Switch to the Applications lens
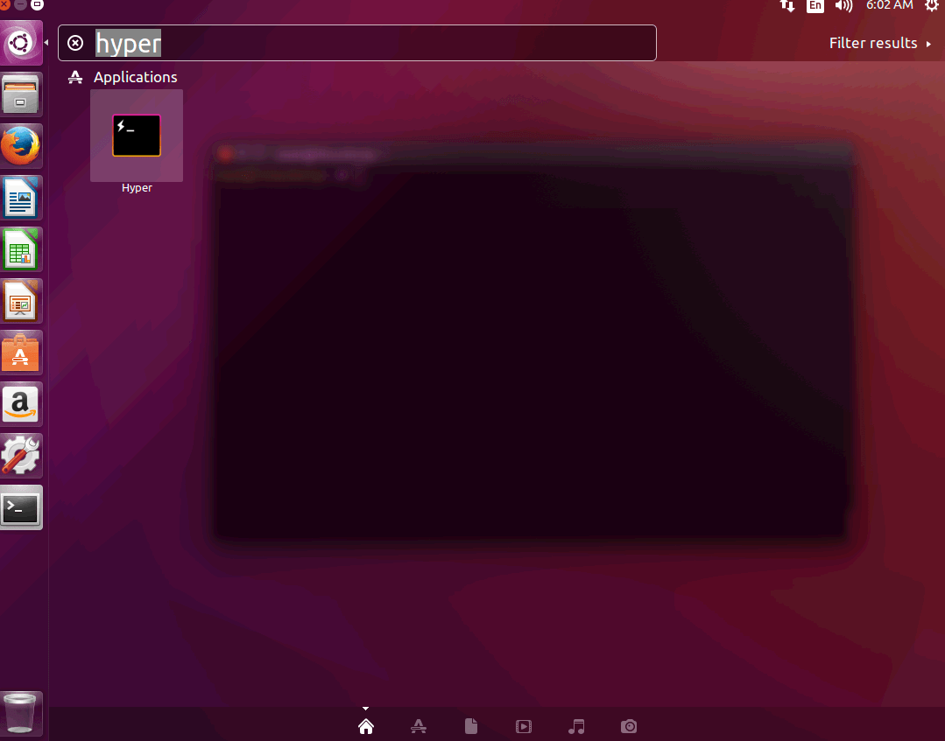 (x=419, y=726)
